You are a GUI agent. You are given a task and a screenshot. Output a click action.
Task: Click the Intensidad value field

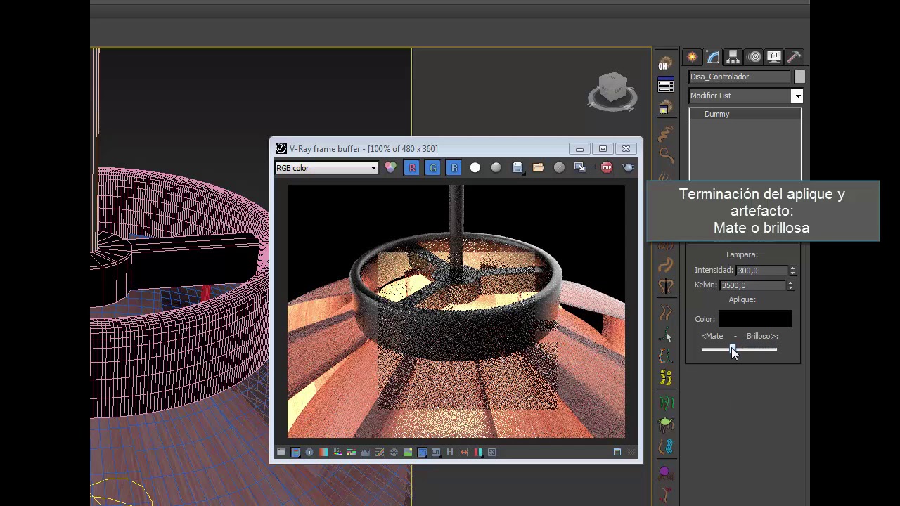(x=761, y=271)
